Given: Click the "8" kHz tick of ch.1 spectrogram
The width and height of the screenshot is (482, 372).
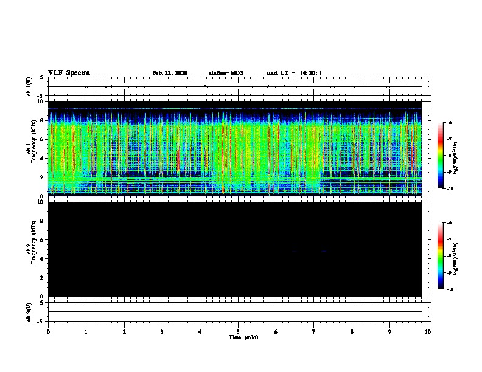Looking at the screenshot, I should click(42, 120).
